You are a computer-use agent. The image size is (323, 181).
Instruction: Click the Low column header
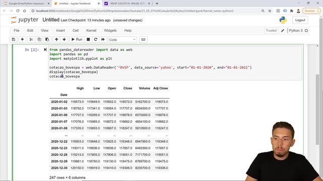[96, 88]
